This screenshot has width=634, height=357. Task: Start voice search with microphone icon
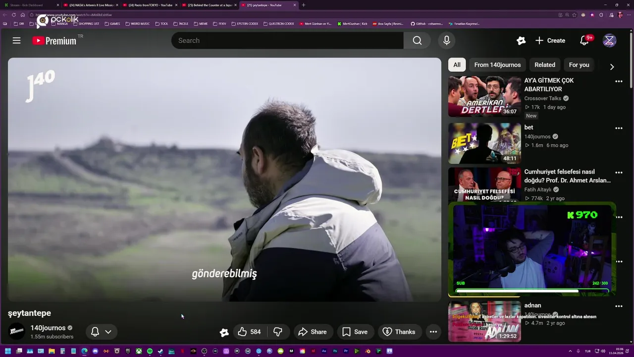[447, 41]
